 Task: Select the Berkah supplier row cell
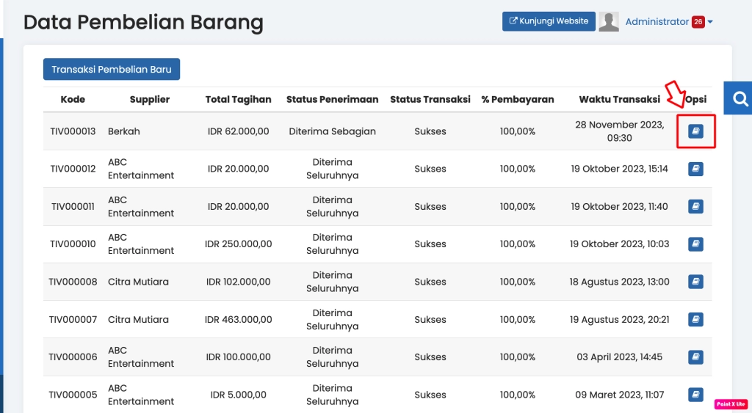[124, 131]
